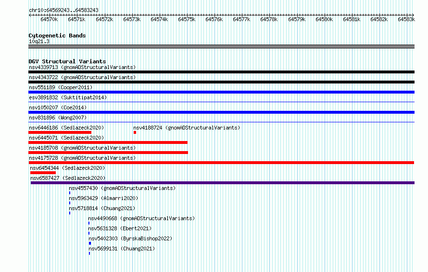Click the blue bar under nsv1050207

(221, 112)
